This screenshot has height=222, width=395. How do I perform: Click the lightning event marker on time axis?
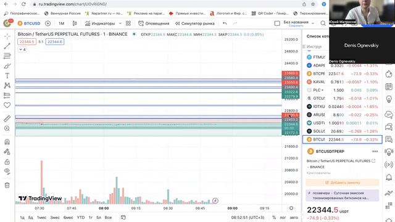tap(215, 200)
